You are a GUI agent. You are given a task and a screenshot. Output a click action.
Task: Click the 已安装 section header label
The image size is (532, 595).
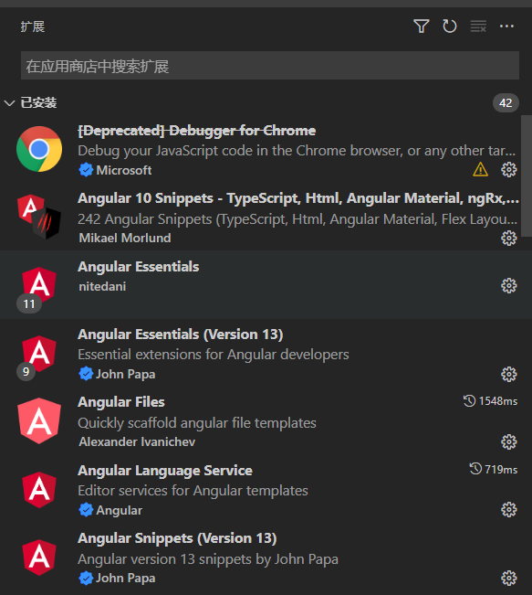point(38,103)
